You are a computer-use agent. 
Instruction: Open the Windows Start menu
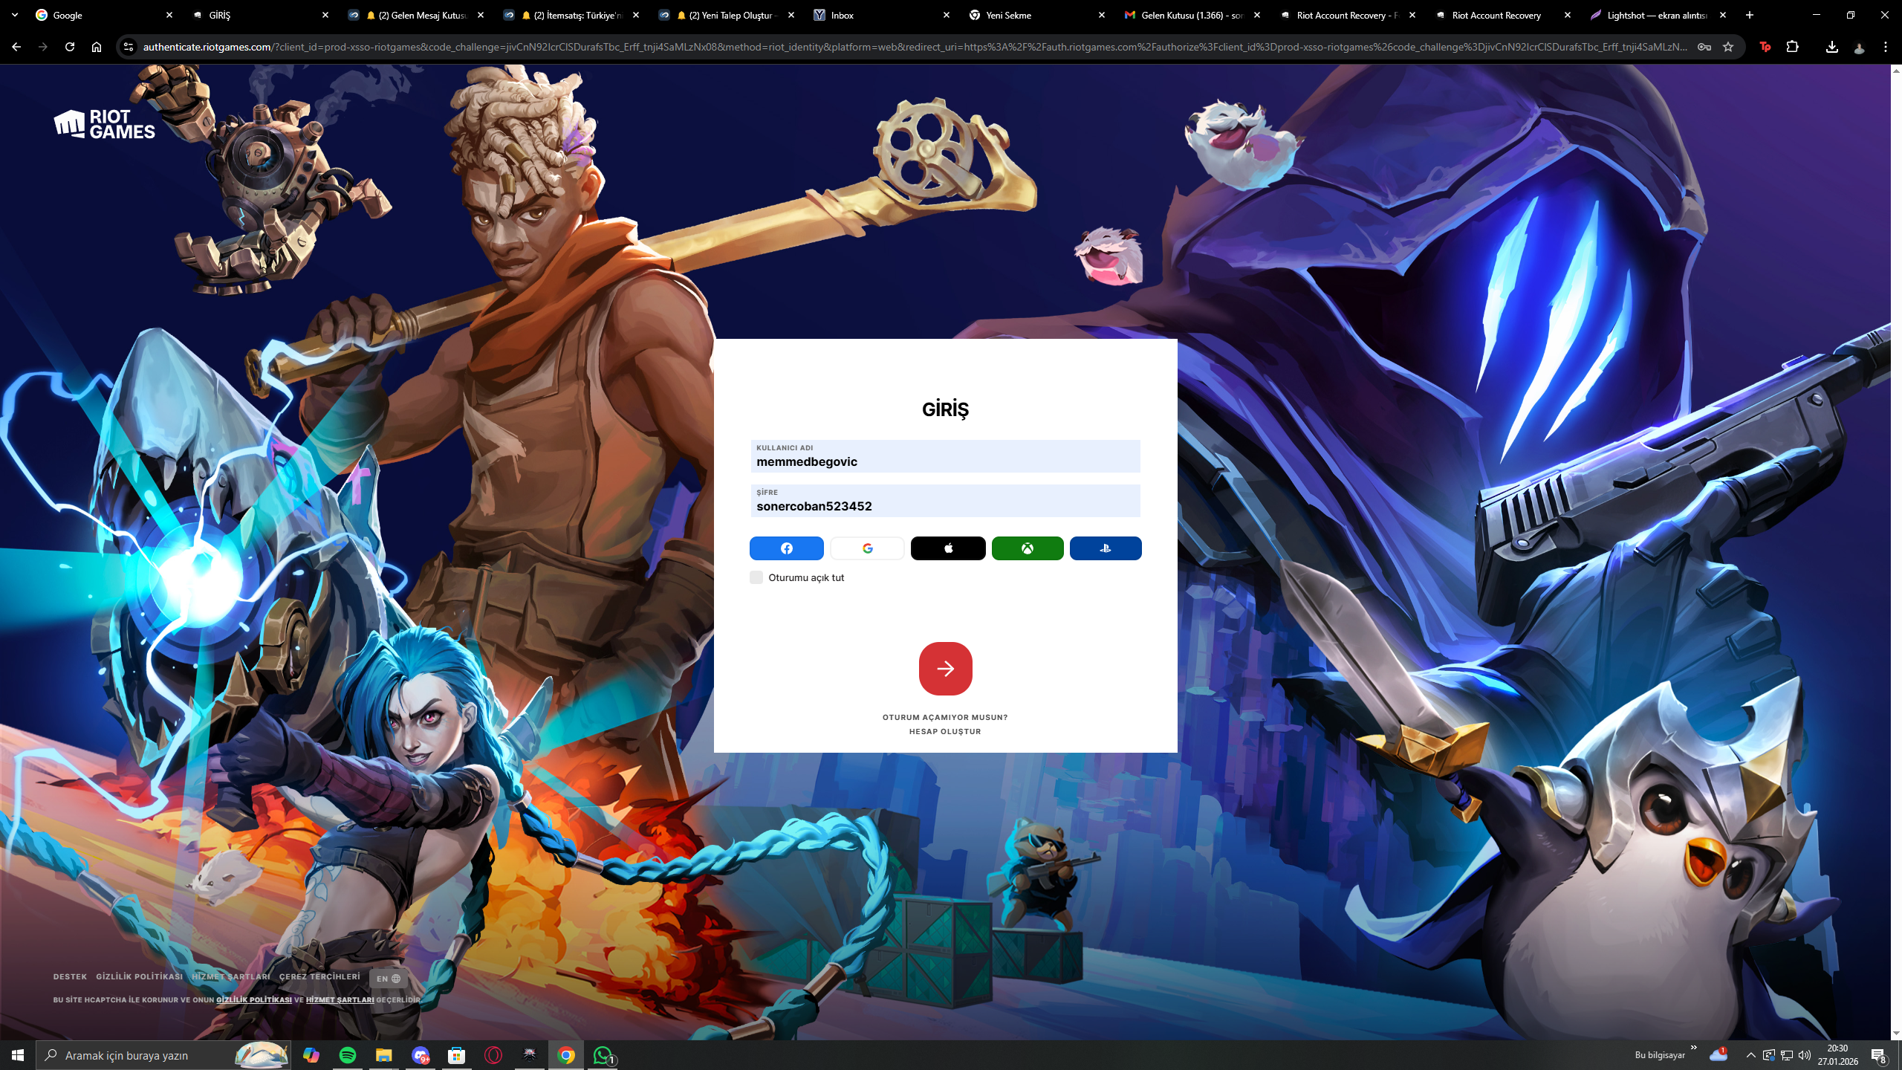pyautogui.click(x=18, y=1055)
